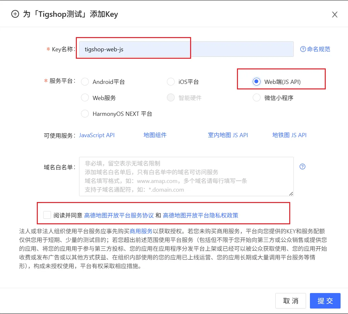Click the 商用服务 link in notice

pos(141,231)
